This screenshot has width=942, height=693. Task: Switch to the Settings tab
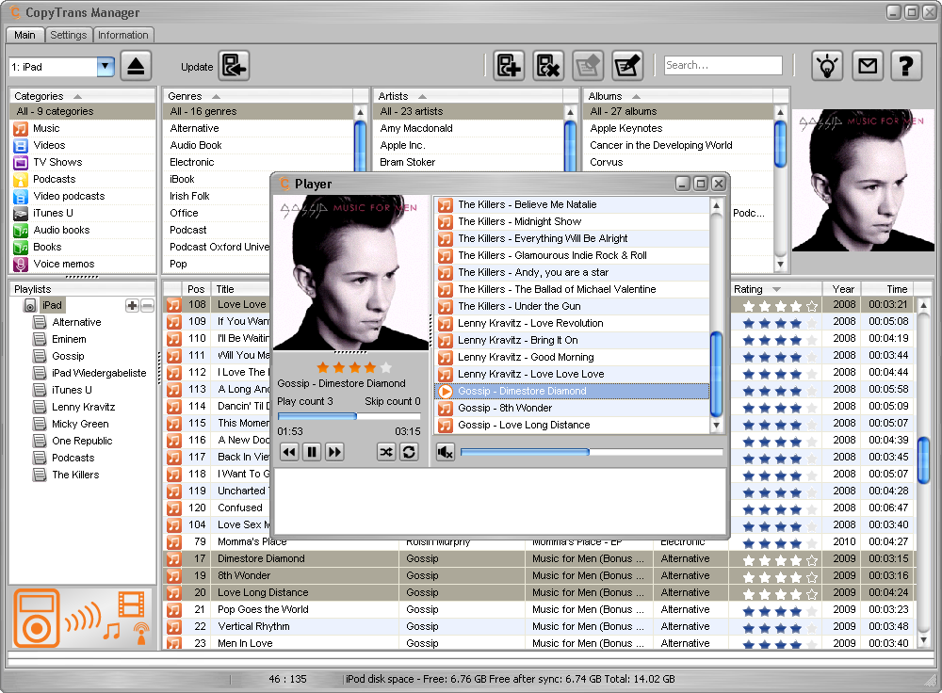[69, 35]
